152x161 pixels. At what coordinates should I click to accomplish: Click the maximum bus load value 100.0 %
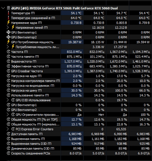pos(121,91)
